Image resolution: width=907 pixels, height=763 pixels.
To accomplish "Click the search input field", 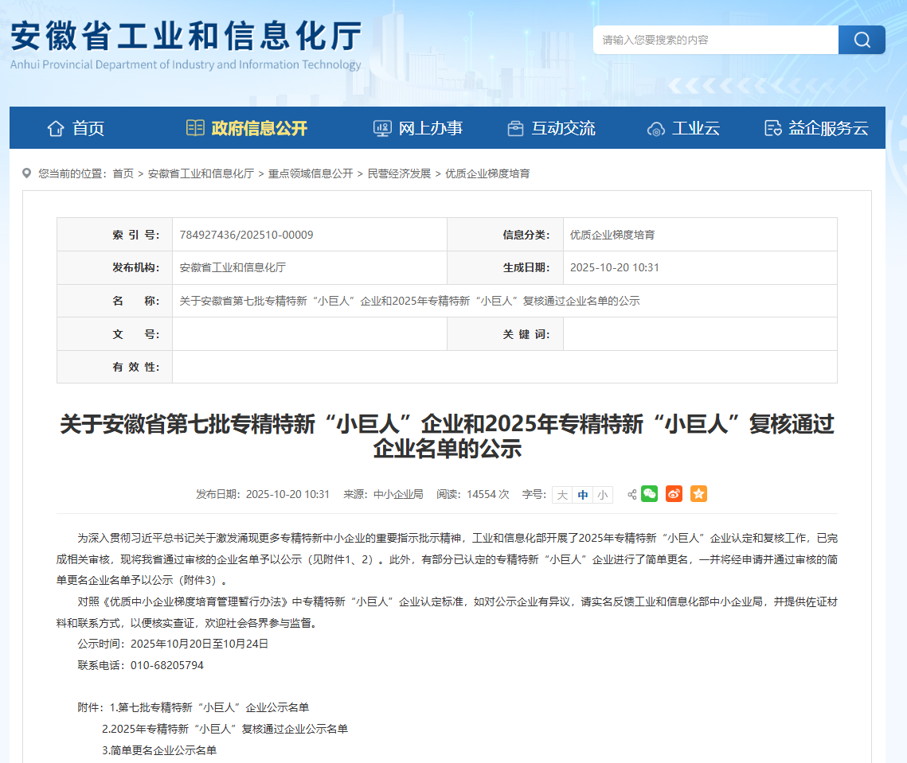I will click(x=715, y=40).
